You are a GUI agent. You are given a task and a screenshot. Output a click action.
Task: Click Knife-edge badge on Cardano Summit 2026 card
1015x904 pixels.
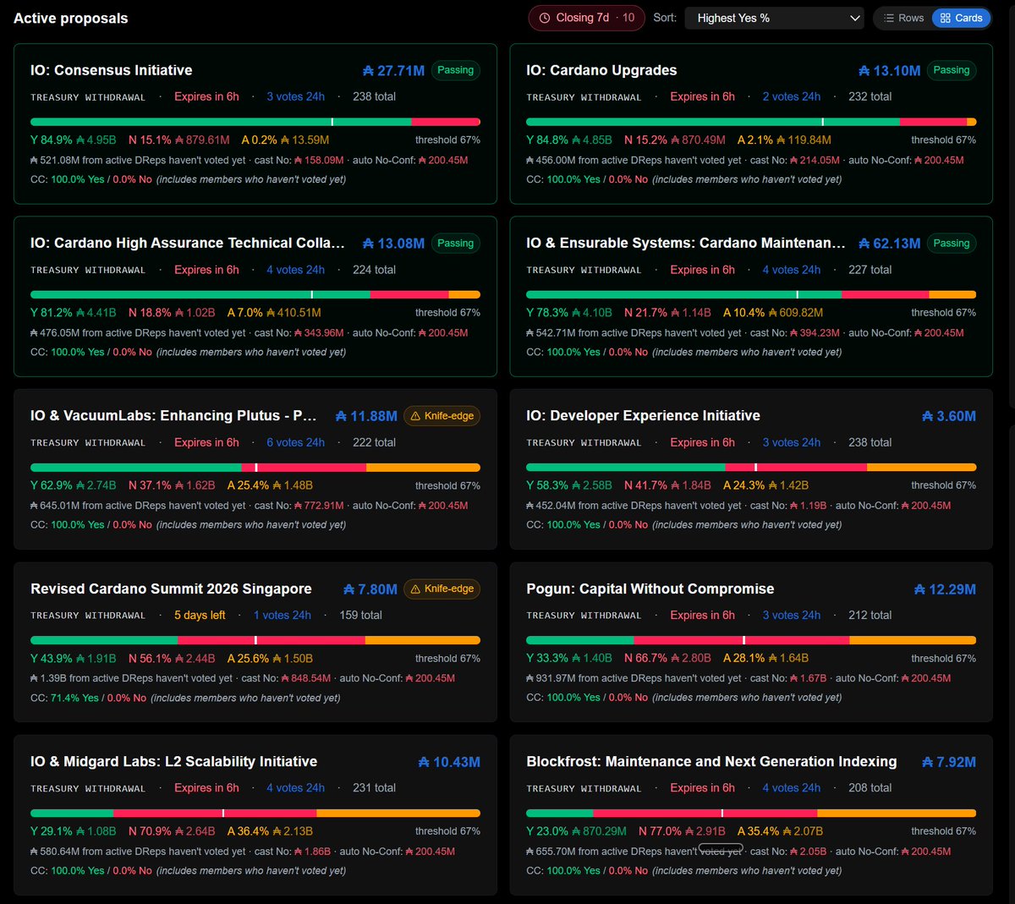tap(442, 589)
